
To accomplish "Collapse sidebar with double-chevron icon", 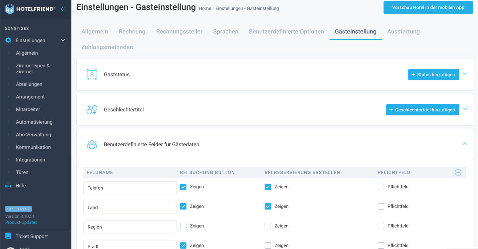I will click(62, 9).
